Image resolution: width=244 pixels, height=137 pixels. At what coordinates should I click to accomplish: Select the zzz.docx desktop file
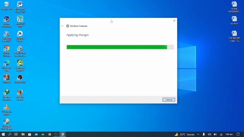234,20
